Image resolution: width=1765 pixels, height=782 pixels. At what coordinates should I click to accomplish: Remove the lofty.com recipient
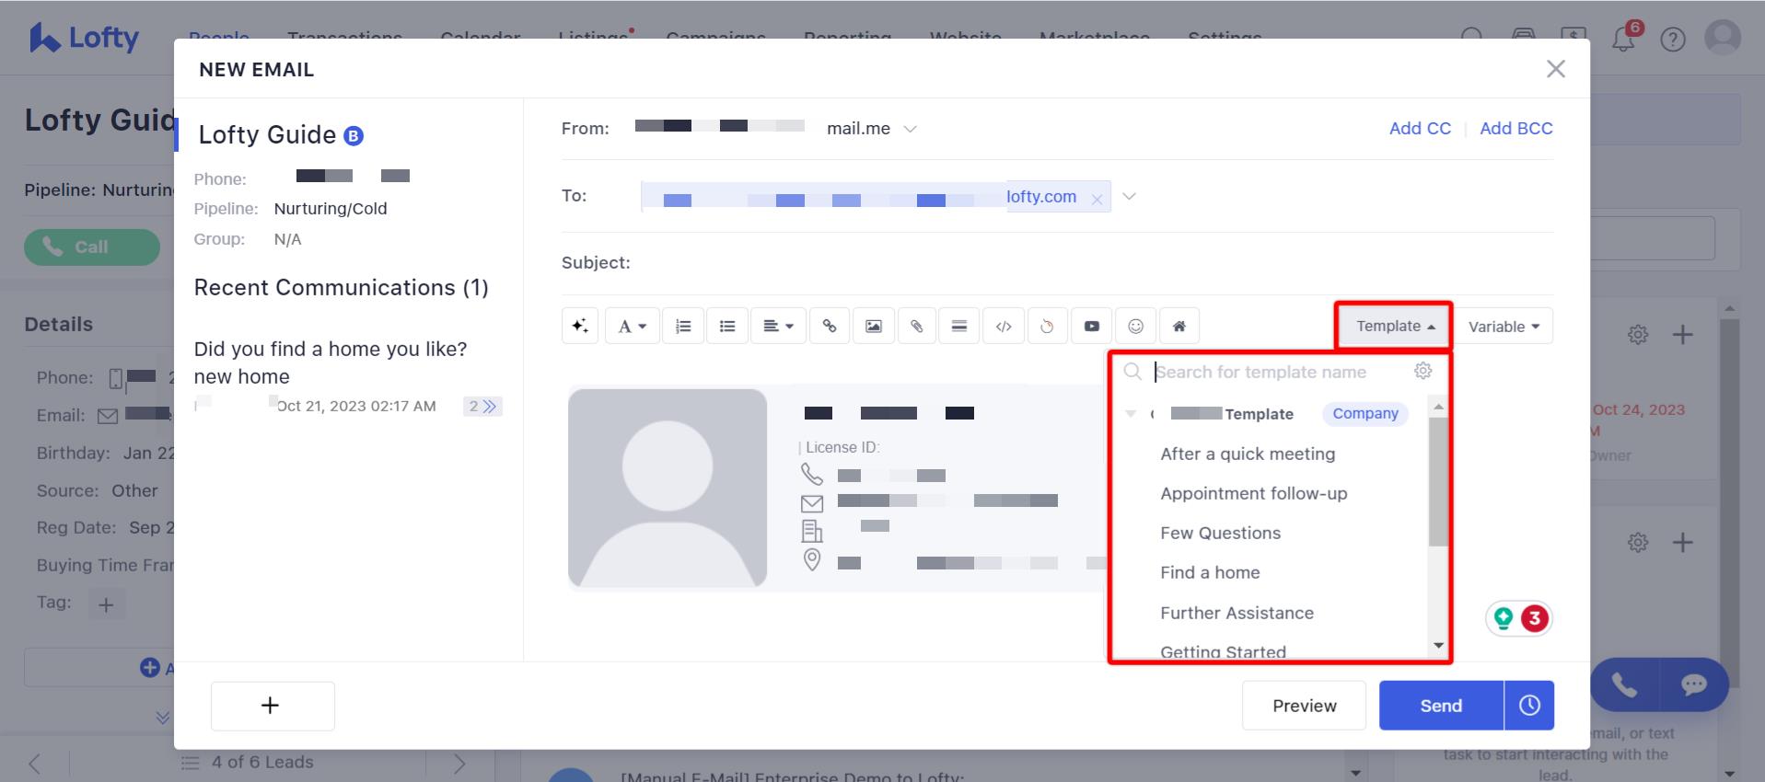click(x=1097, y=200)
